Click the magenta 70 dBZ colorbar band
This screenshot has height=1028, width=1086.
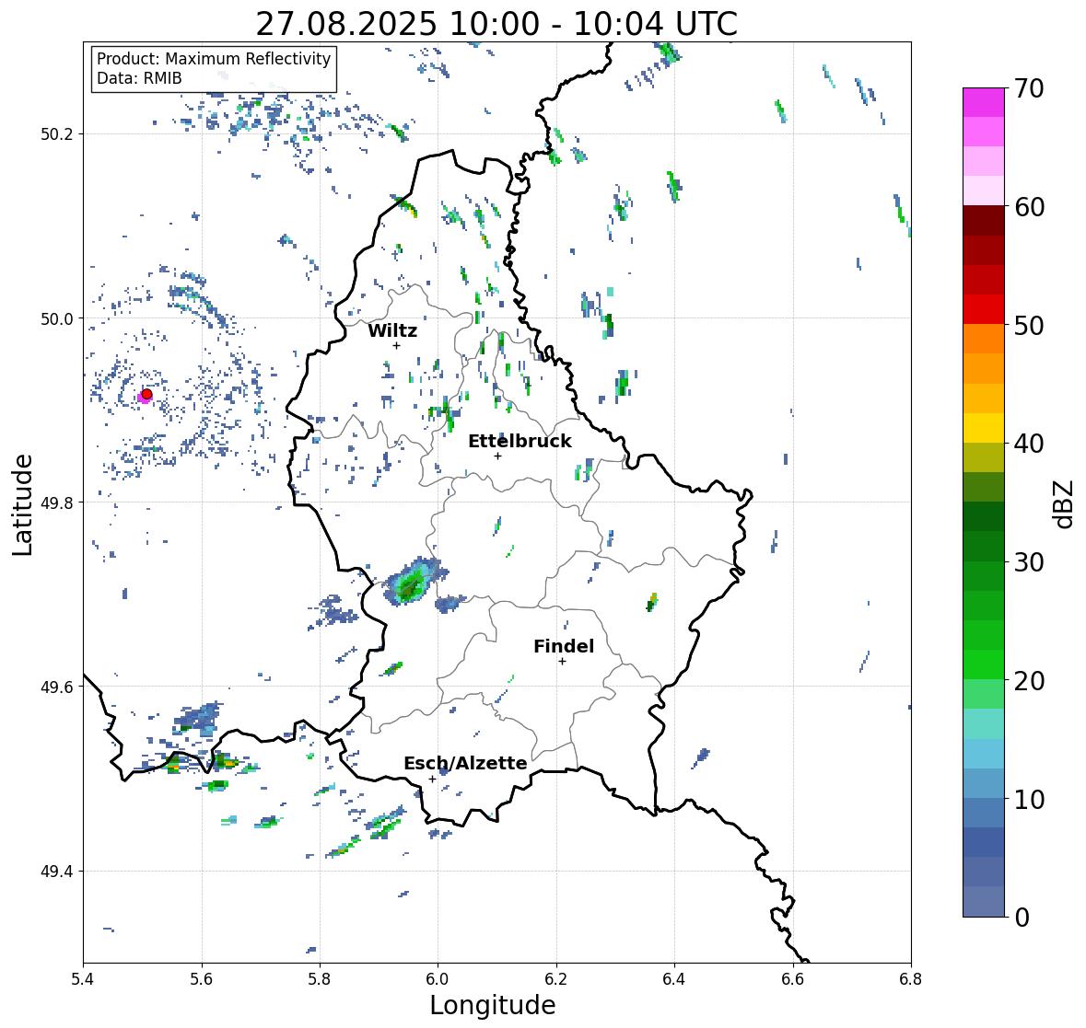tap(984, 102)
